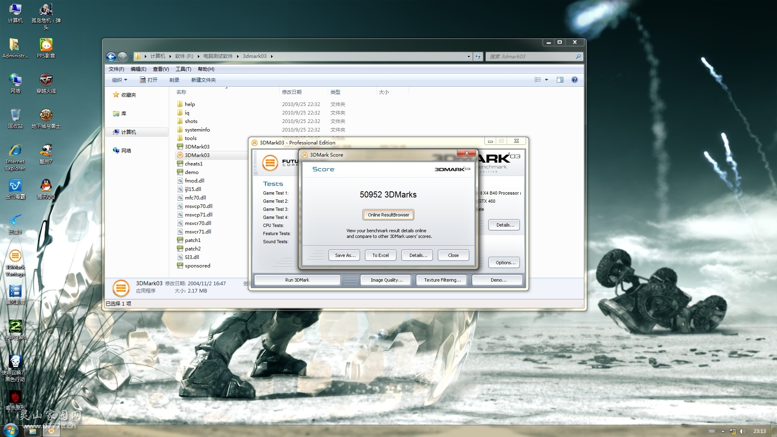Open the Administrator folder desktop icon
The height and width of the screenshot is (437, 777).
(x=15, y=48)
